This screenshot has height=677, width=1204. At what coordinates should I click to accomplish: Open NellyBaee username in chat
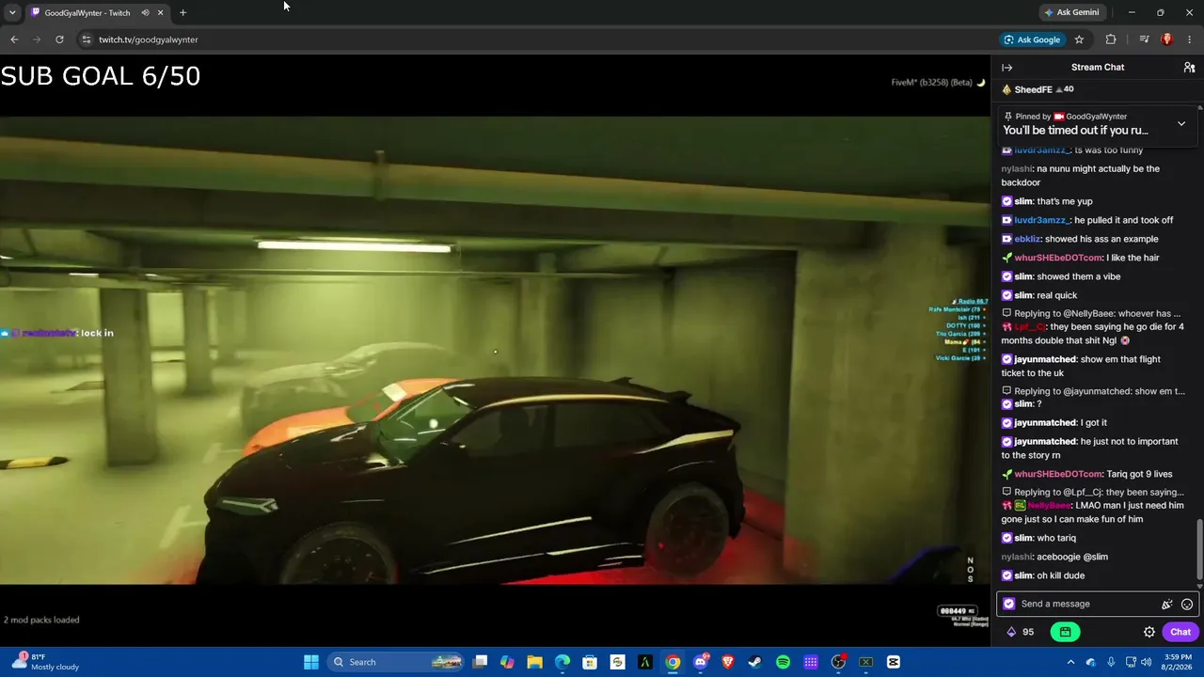(x=1049, y=506)
